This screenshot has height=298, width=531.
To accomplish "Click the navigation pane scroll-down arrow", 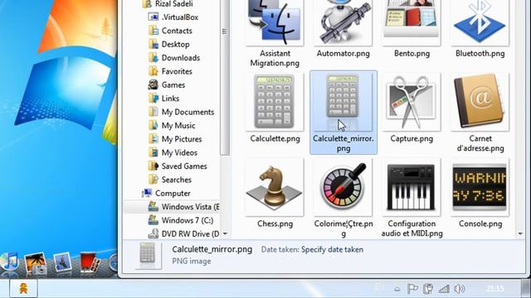I will (x=225, y=233).
